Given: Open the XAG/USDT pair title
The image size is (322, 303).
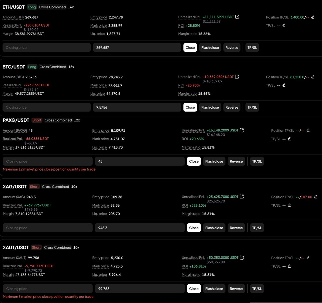Looking at the screenshot, I should pos(14,186).
